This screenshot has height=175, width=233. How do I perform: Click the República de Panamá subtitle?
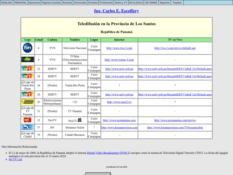click(x=116, y=32)
